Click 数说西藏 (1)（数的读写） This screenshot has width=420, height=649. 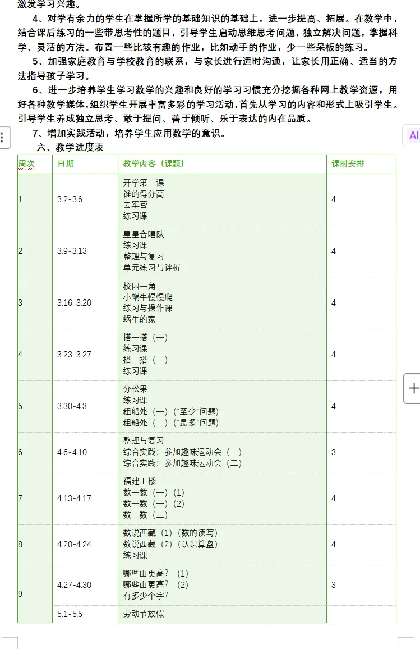pos(170,533)
